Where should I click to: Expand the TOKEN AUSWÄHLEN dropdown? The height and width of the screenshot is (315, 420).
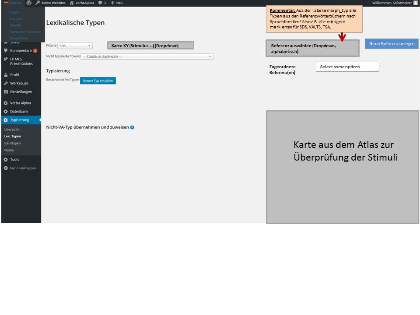tap(147, 56)
